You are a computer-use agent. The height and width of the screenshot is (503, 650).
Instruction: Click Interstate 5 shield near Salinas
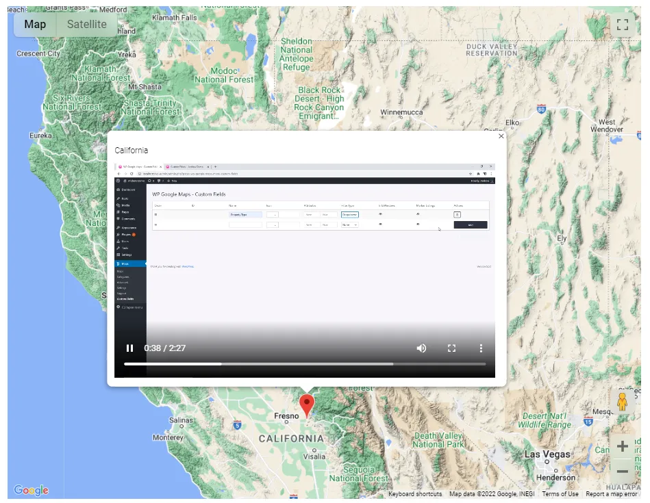tap(237, 425)
